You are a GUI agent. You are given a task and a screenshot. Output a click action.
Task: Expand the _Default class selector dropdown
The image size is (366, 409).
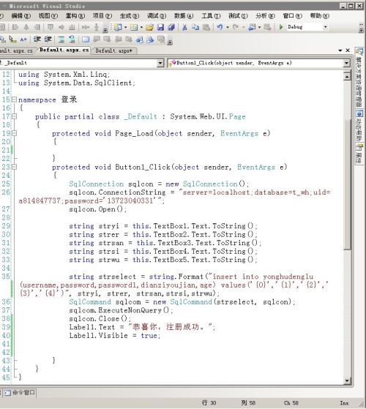(x=160, y=63)
